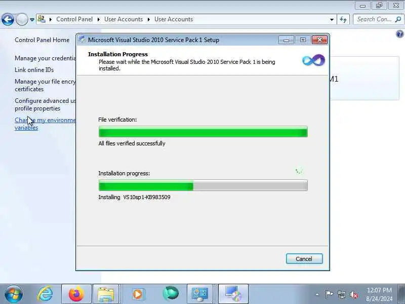The width and height of the screenshot is (405, 304).
Task: Refresh the Control Panel address bar
Action: [343, 19]
